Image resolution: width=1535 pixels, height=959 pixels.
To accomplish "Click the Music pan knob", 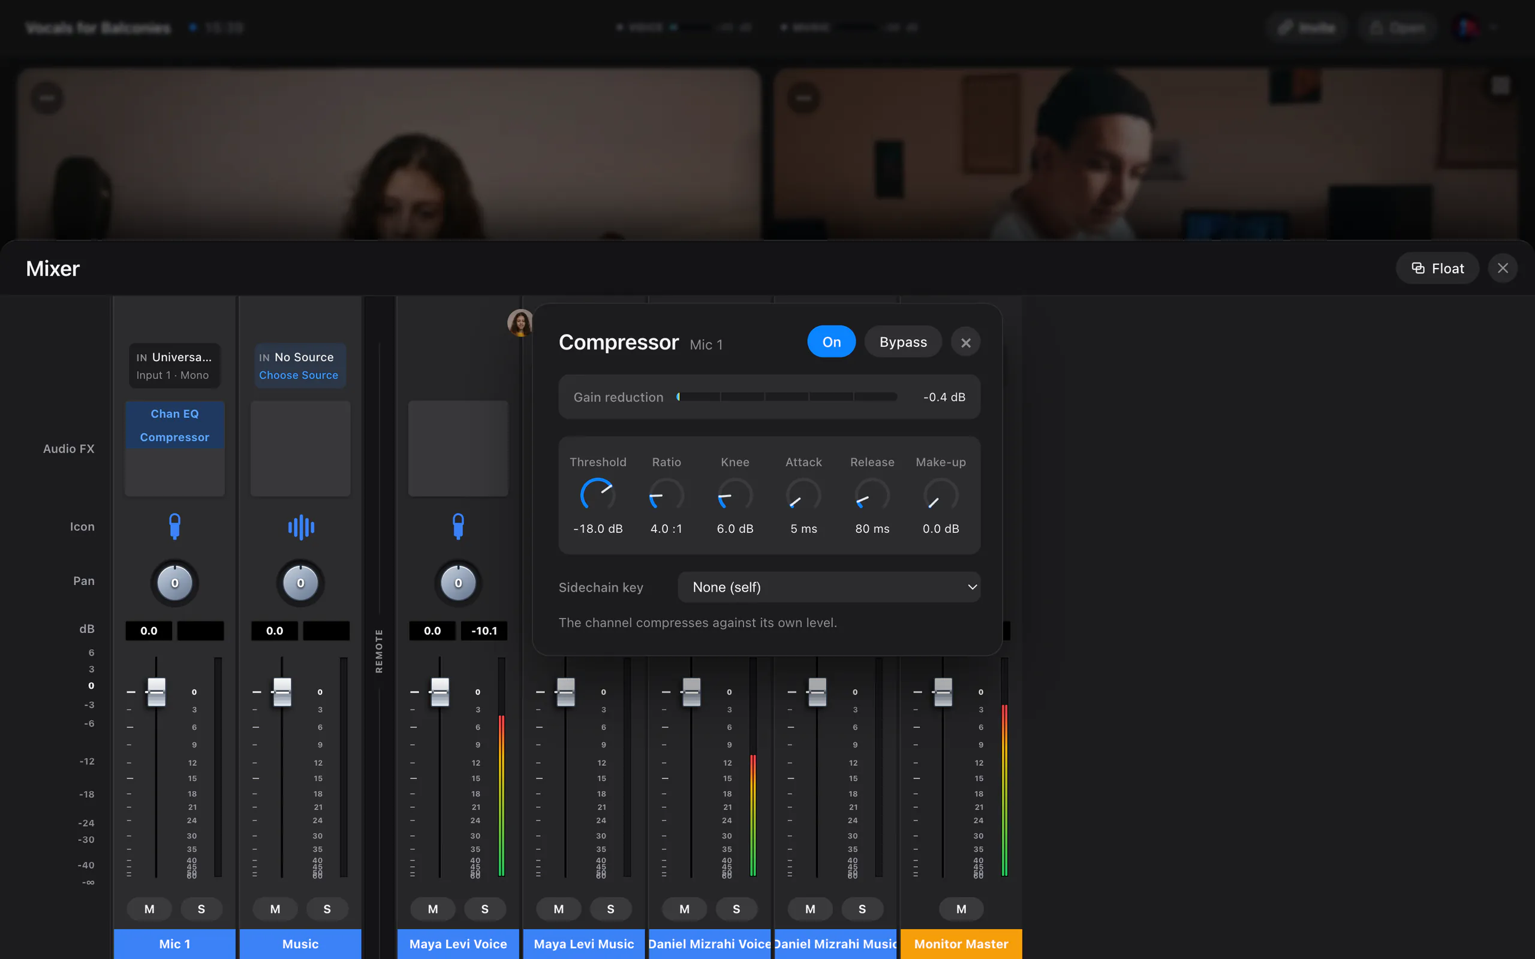I will 300,583.
